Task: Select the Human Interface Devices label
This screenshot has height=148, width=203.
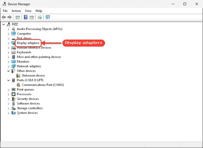Action: 34,48
